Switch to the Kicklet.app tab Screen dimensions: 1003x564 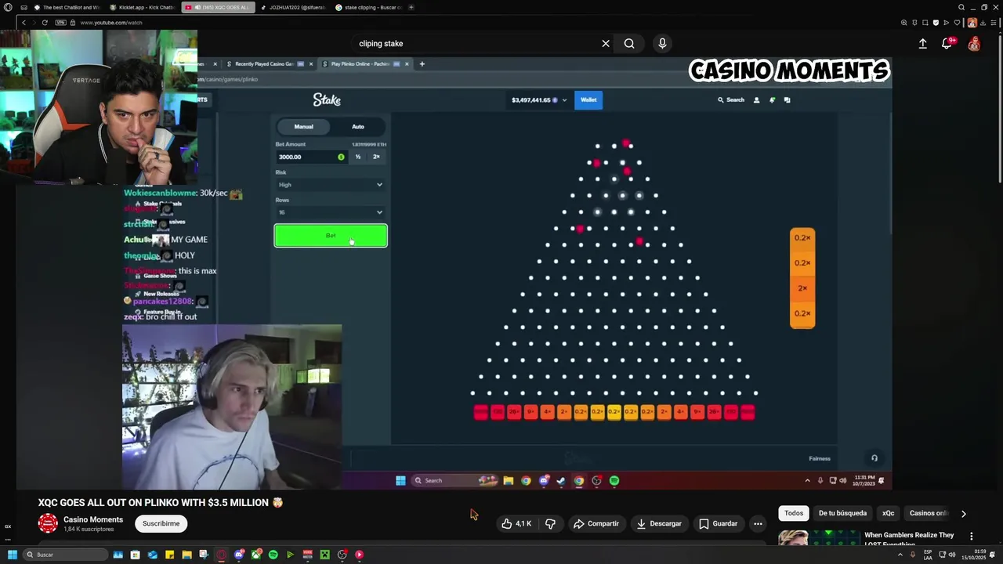pyautogui.click(x=143, y=7)
